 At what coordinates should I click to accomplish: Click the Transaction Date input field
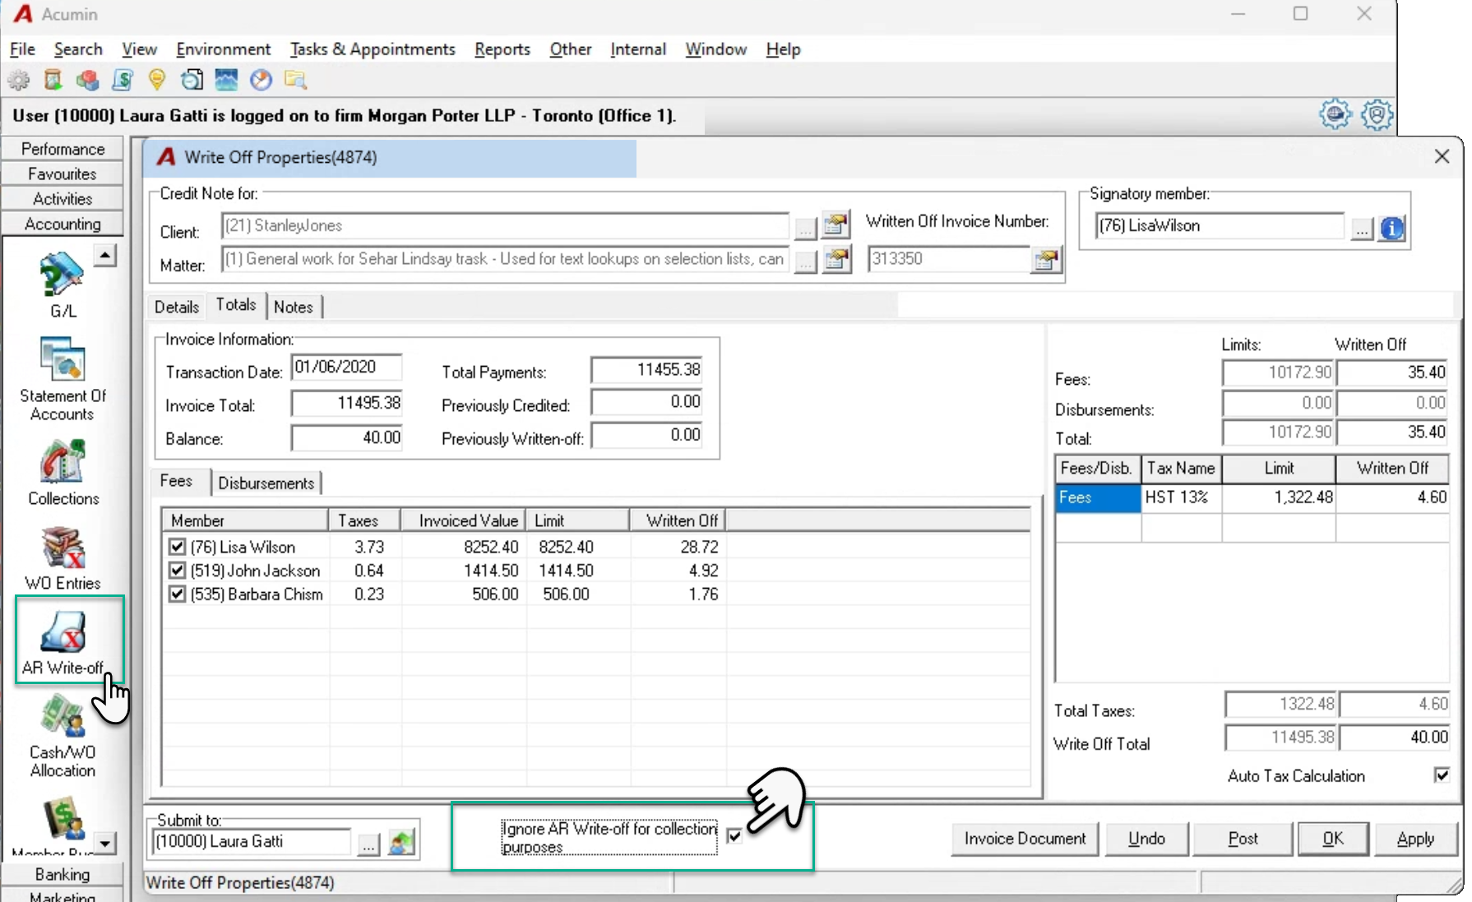click(x=346, y=367)
